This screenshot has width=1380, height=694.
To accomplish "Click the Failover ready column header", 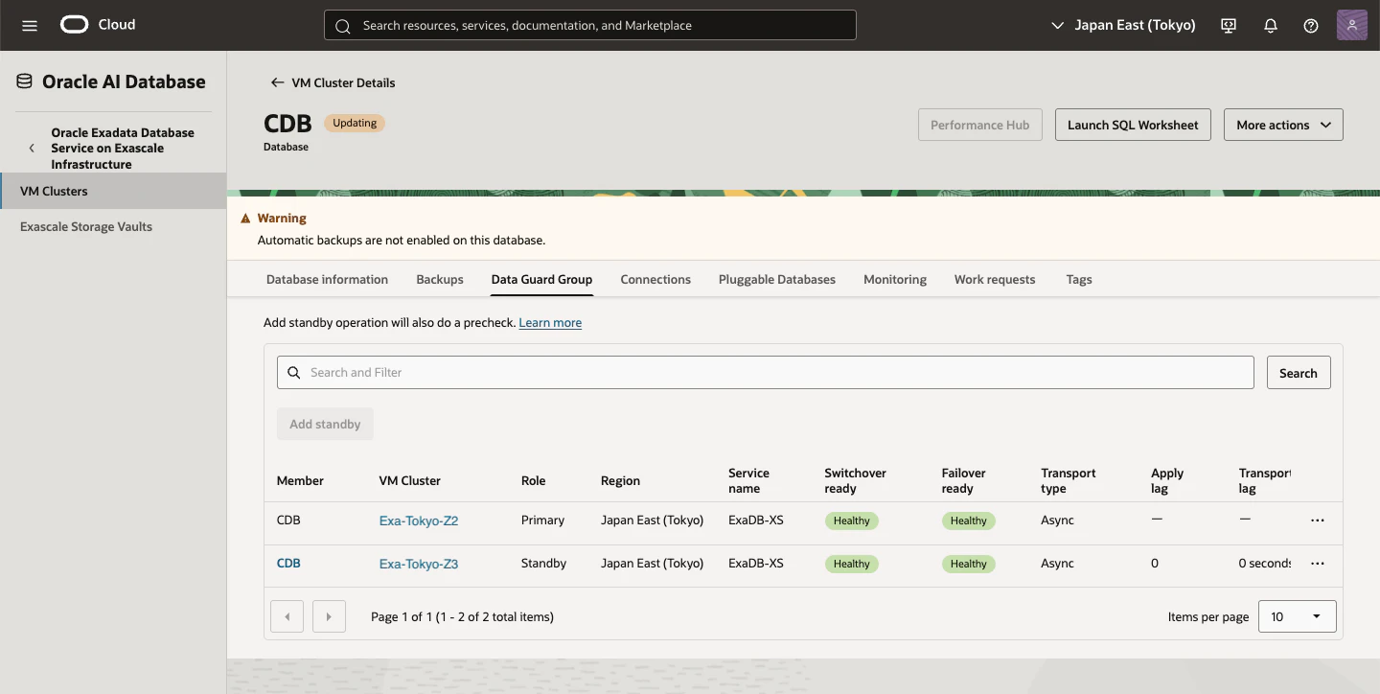I will pyautogui.click(x=964, y=481).
